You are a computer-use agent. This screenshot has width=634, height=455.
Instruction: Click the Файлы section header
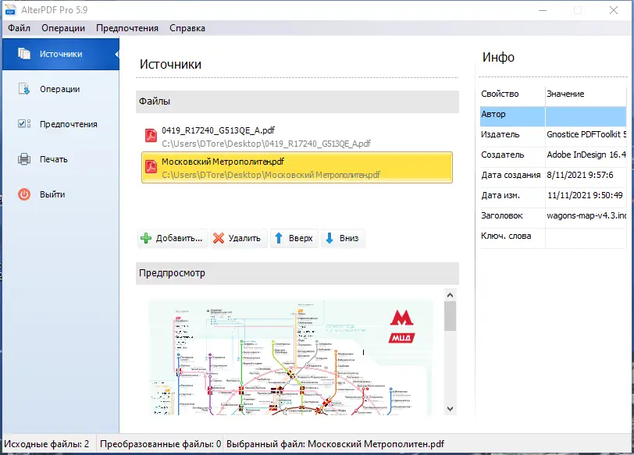tap(297, 101)
